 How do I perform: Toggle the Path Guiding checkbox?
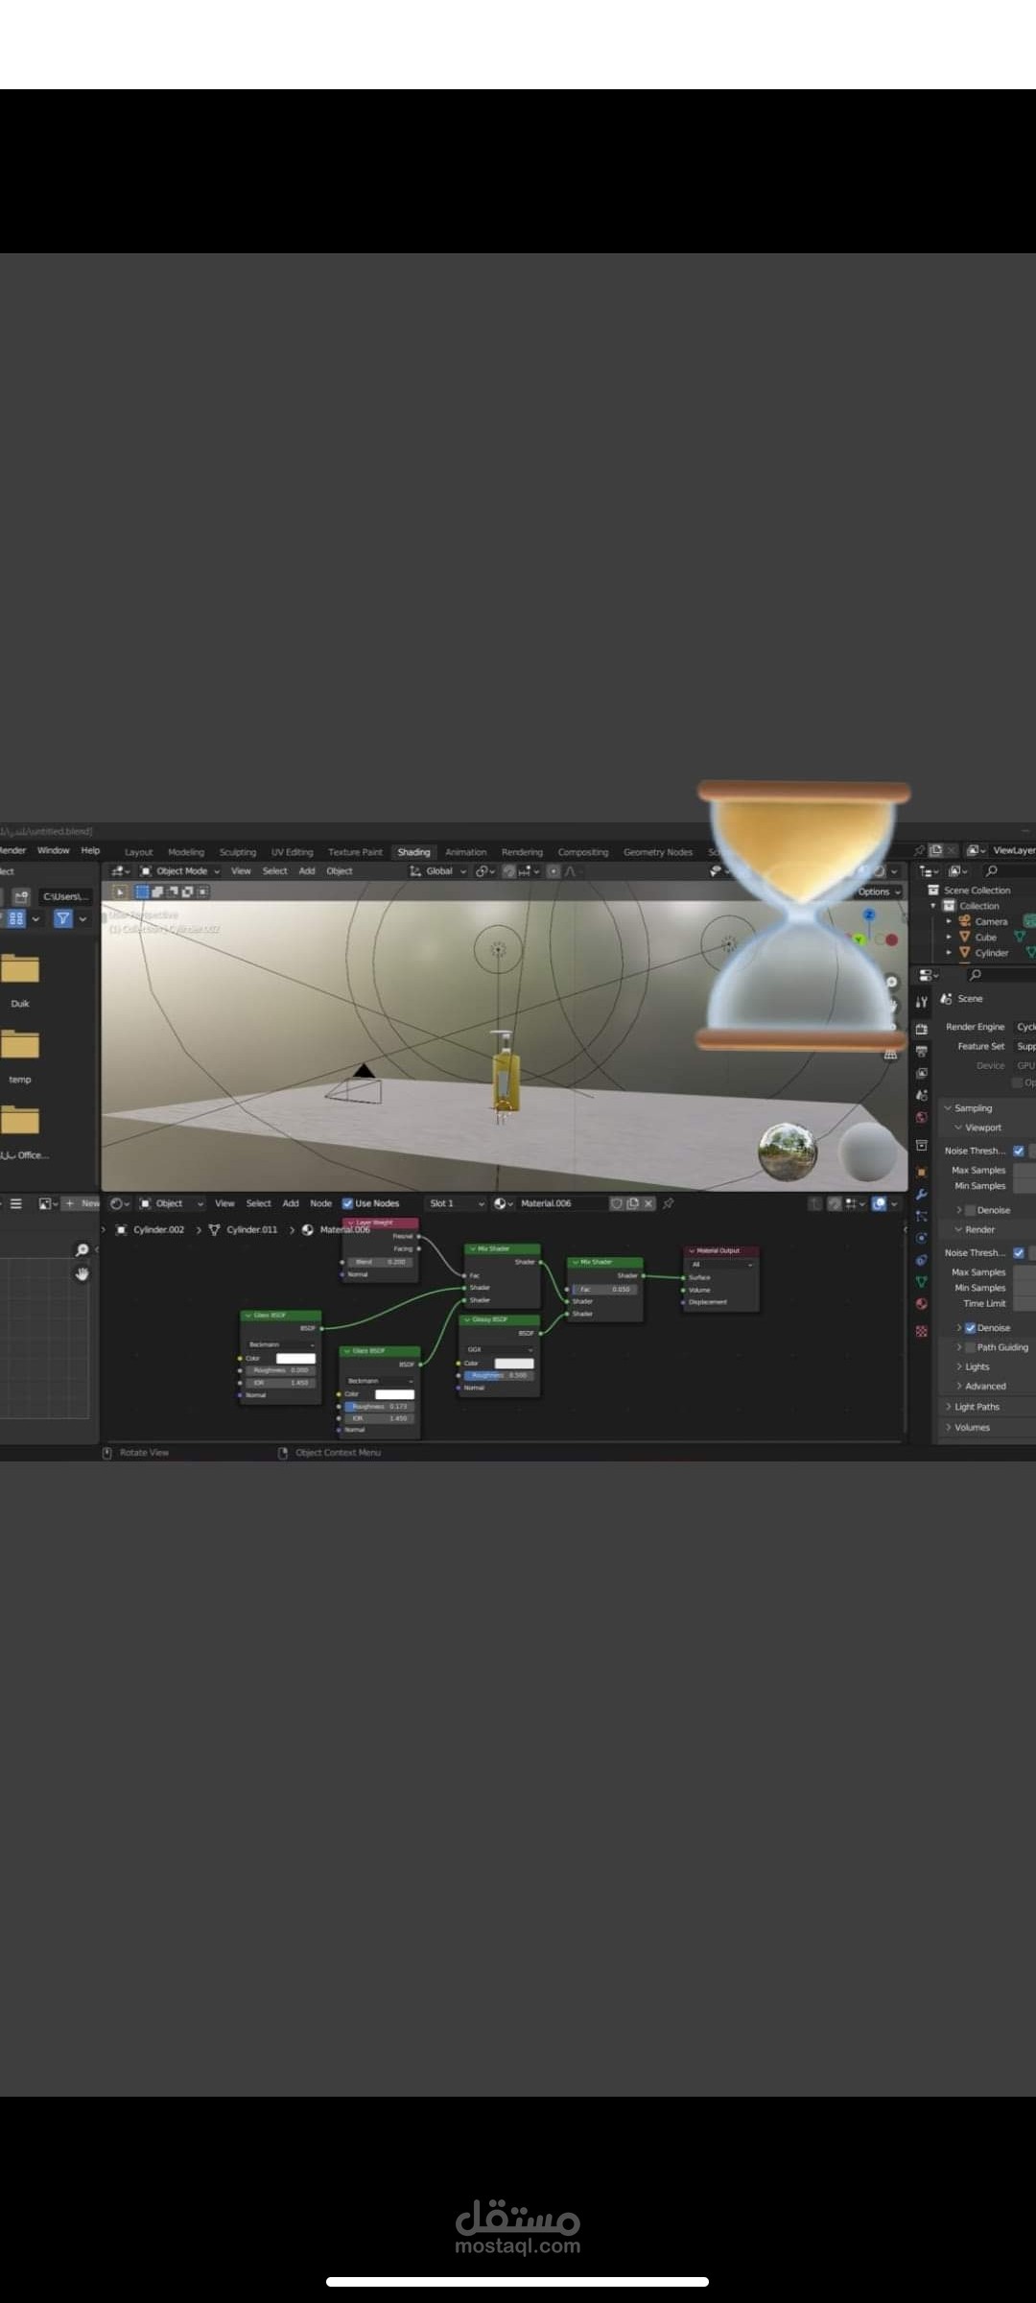(970, 1347)
